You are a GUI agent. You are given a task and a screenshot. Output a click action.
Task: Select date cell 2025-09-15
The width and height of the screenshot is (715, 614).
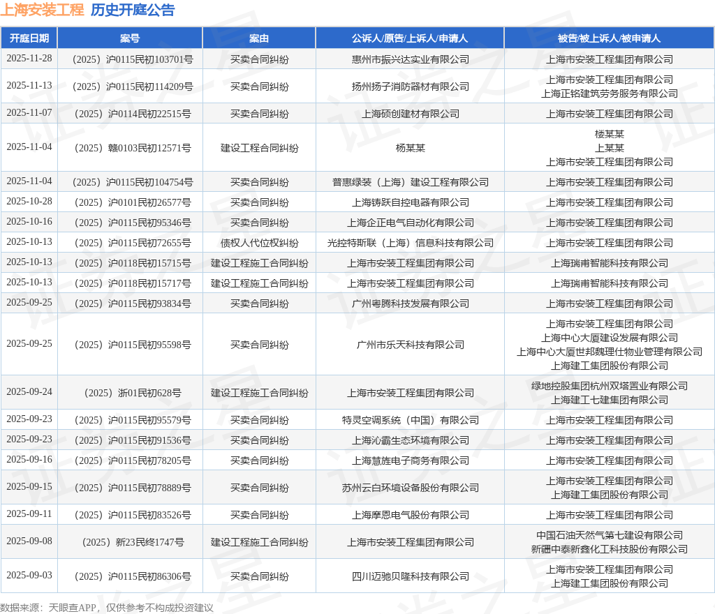pyautogui.click(x=29, y=486)
